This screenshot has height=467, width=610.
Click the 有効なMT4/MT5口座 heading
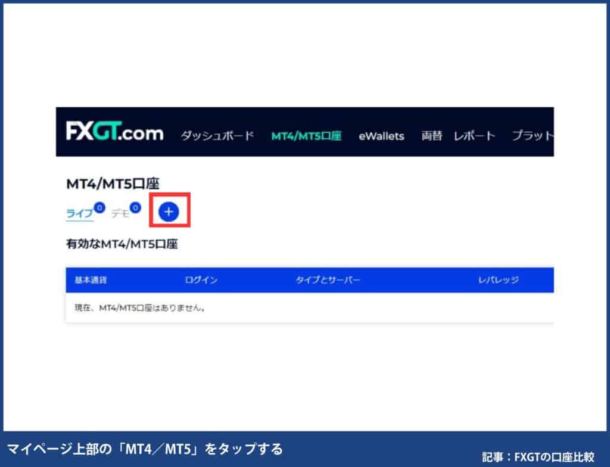point(122,244)
